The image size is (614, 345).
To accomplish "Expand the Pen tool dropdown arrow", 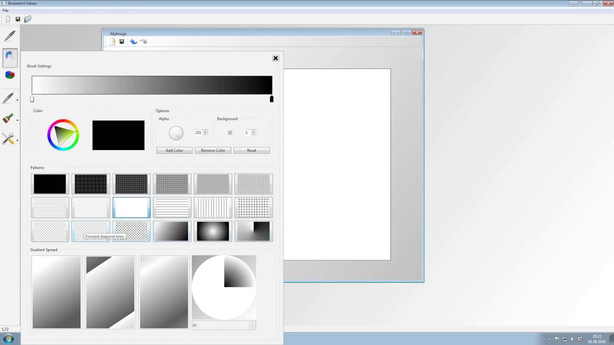I will tap(18, 100).
